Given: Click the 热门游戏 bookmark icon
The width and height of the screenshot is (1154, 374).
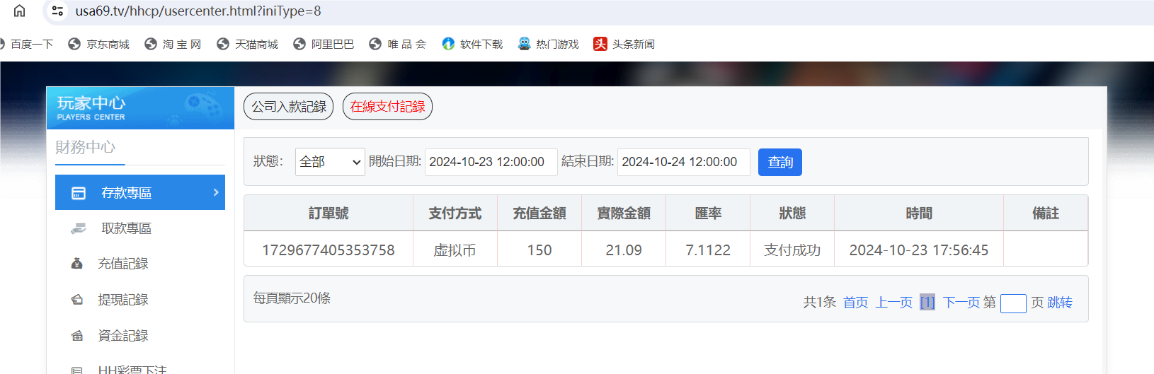Looking at the screenshot, I should point(524,44).
